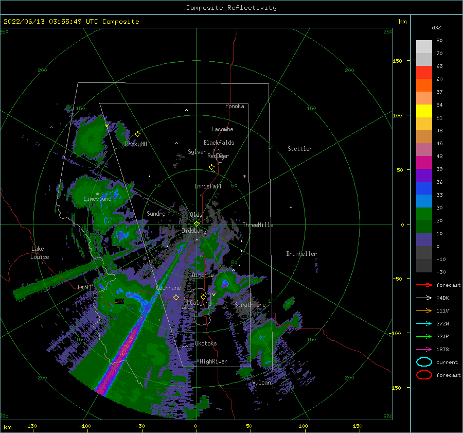
Task: Select the 39 dBZ magenta color swatch
Action: click(424, 162)
